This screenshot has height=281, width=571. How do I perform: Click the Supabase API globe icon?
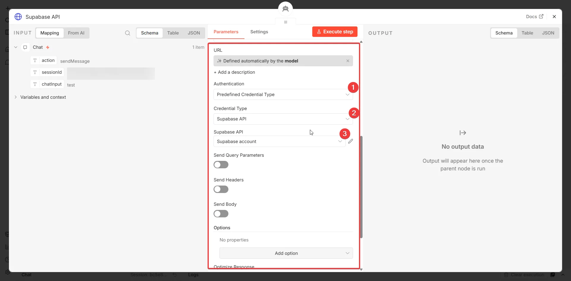click(x=18, y=17)
